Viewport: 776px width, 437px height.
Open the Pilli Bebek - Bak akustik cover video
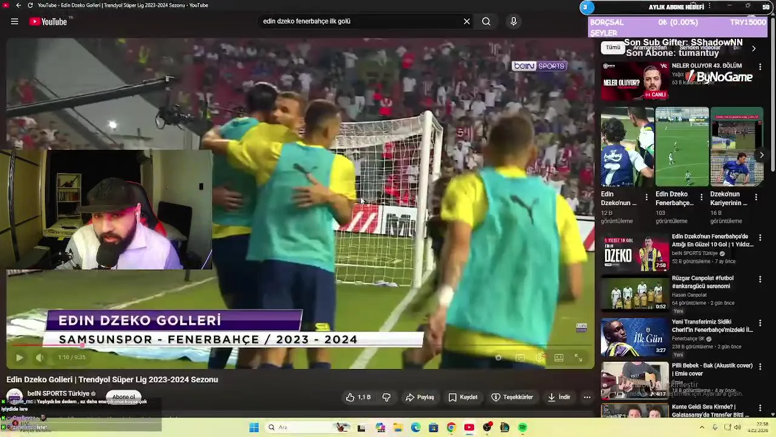(x=634, y=380)
